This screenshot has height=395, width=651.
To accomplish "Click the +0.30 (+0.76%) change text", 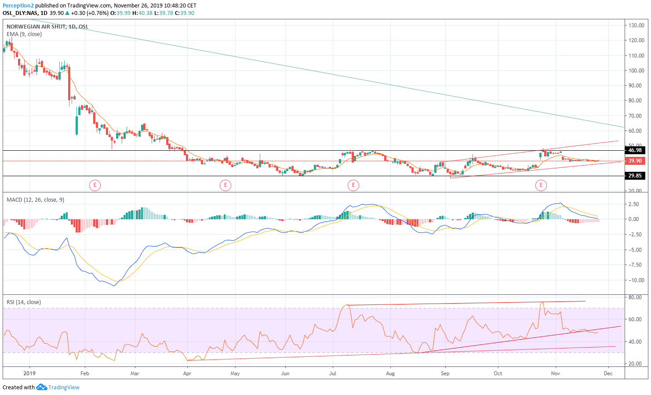I will (x=90, y=13).
